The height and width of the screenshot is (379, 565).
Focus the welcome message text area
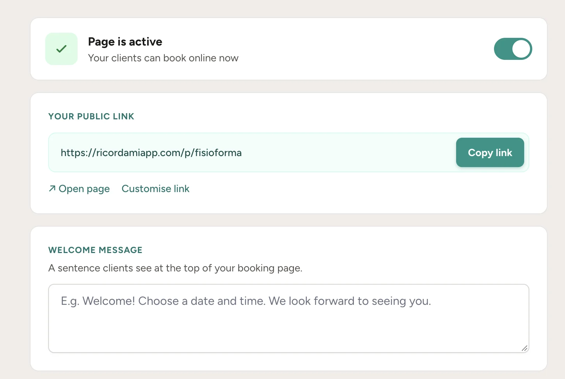[289, 318]
